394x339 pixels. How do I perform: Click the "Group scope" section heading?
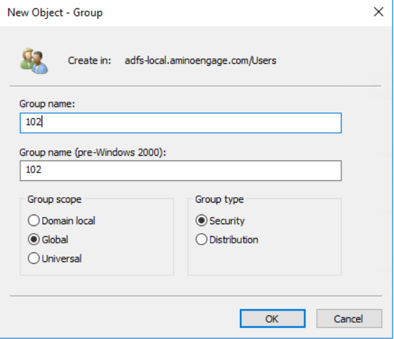(x=54, y=200)
